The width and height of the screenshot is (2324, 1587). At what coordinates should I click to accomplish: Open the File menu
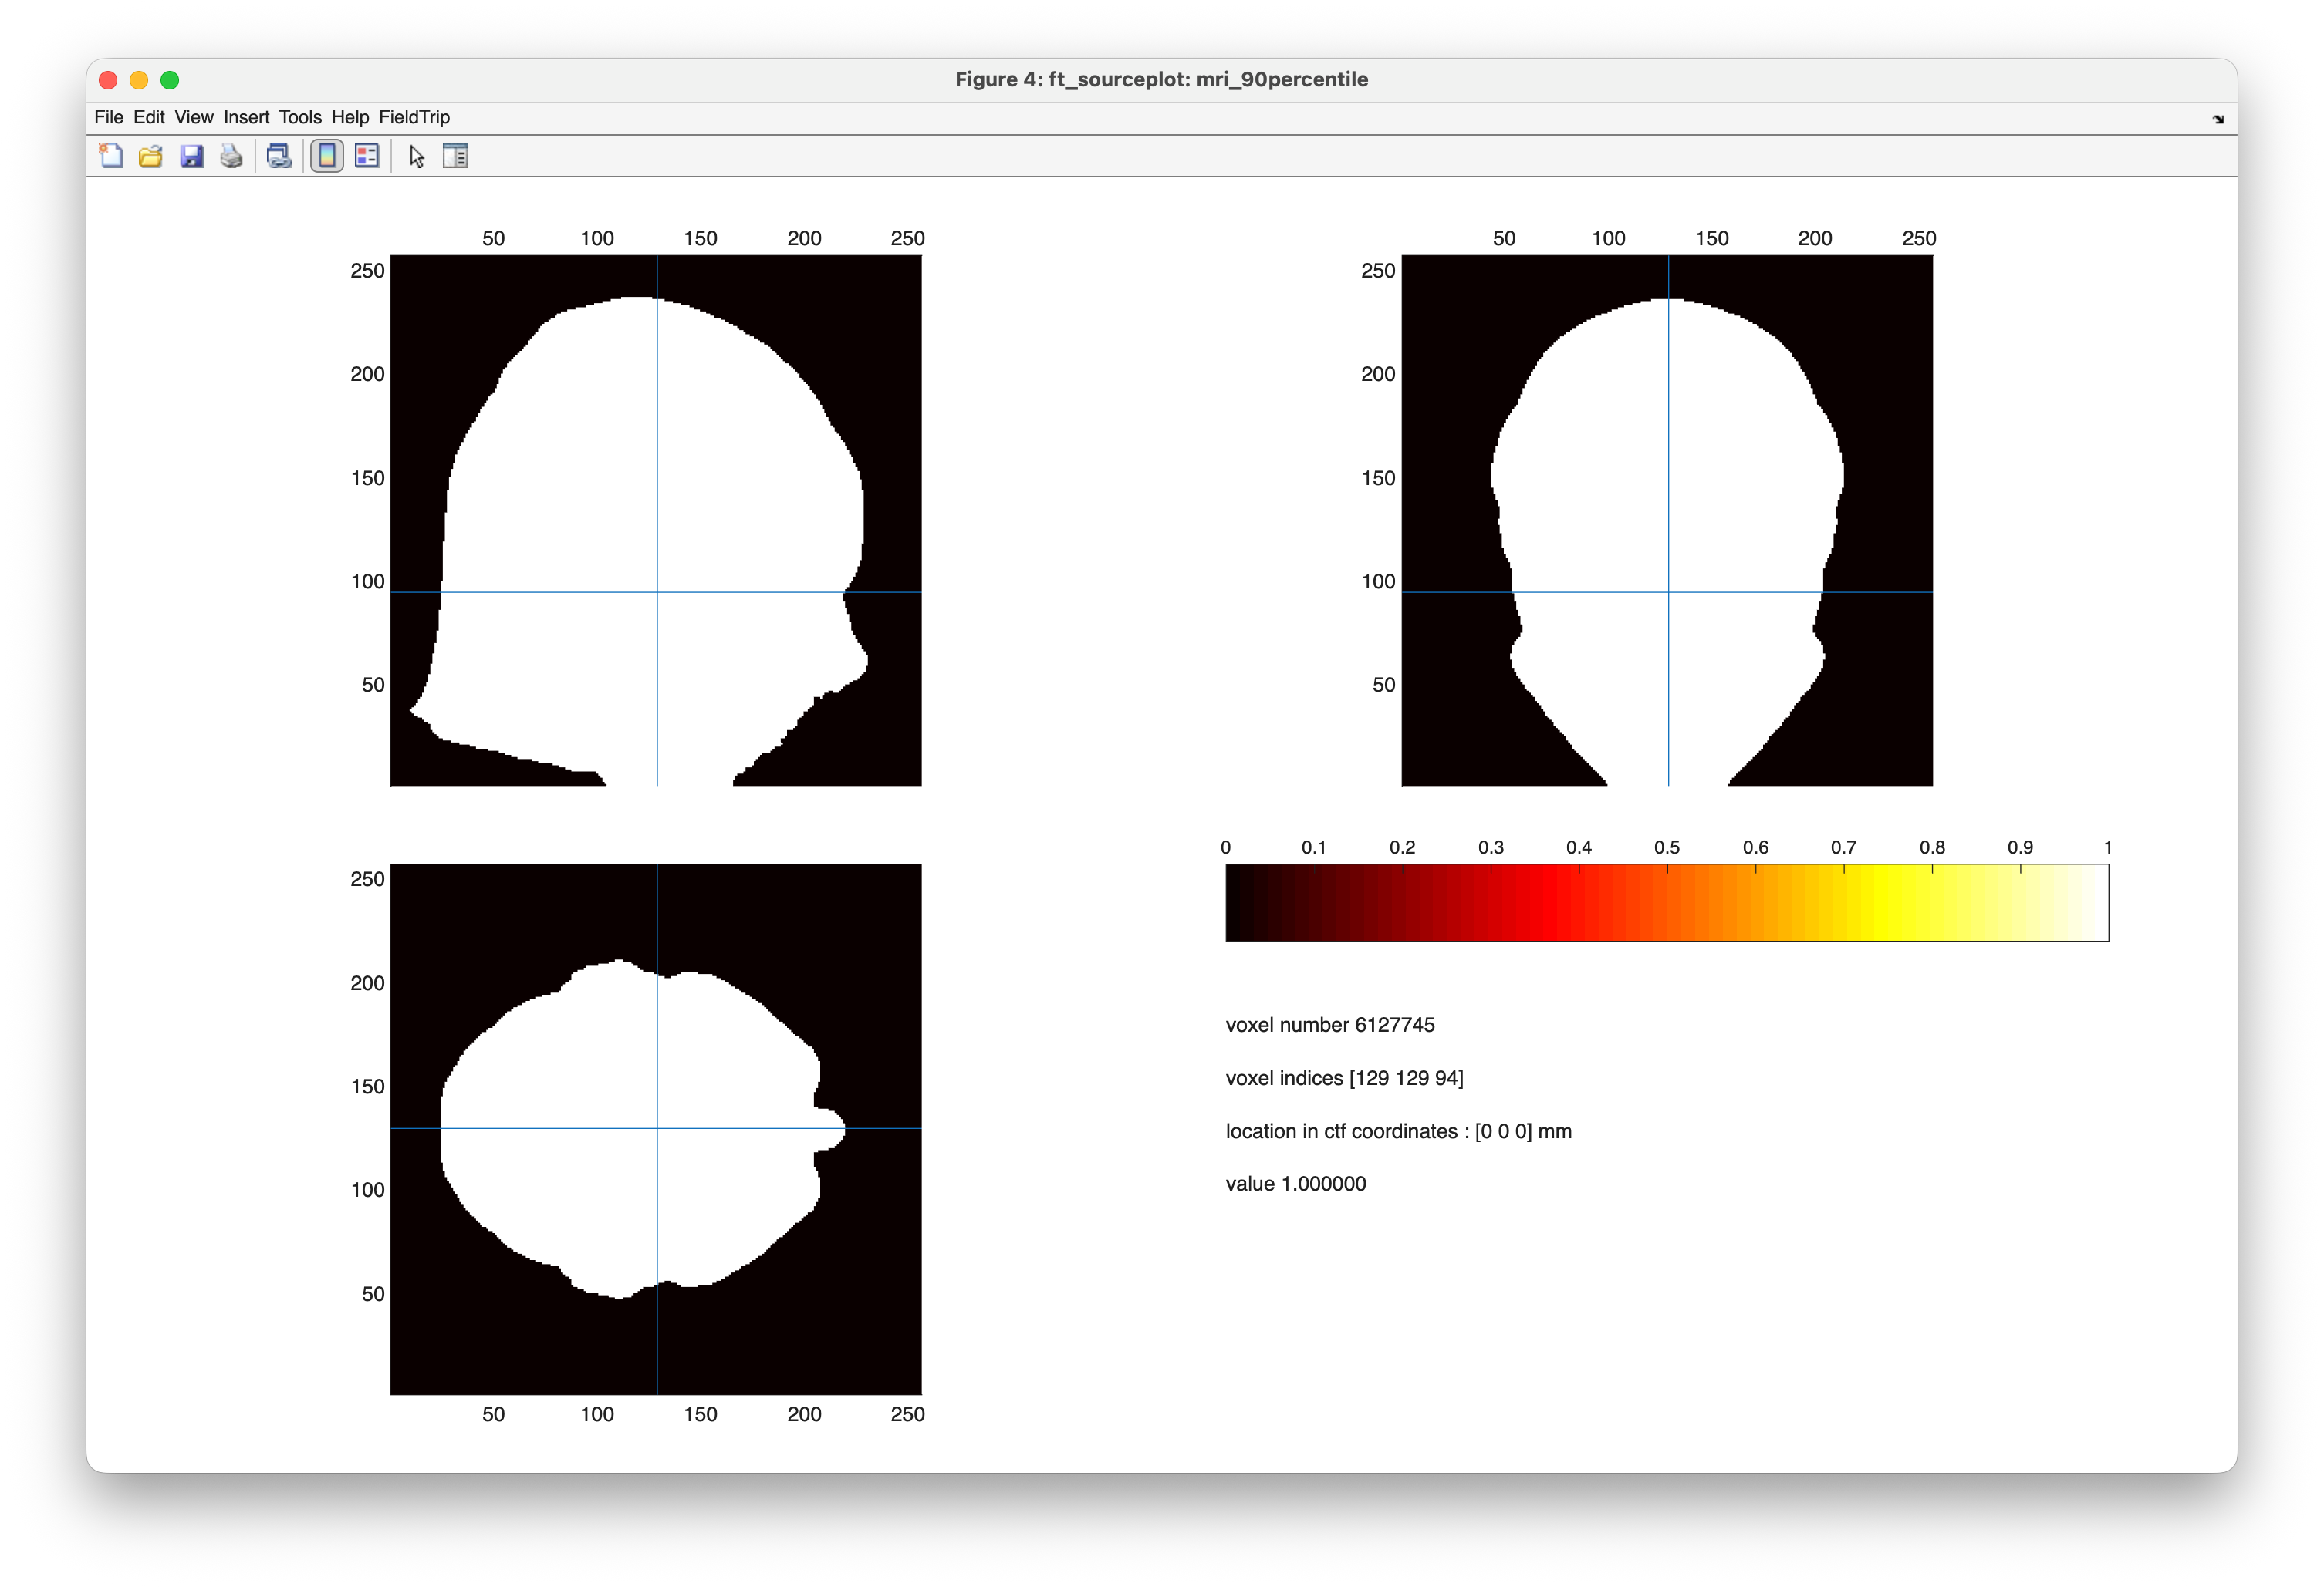(x=108, y=117)
